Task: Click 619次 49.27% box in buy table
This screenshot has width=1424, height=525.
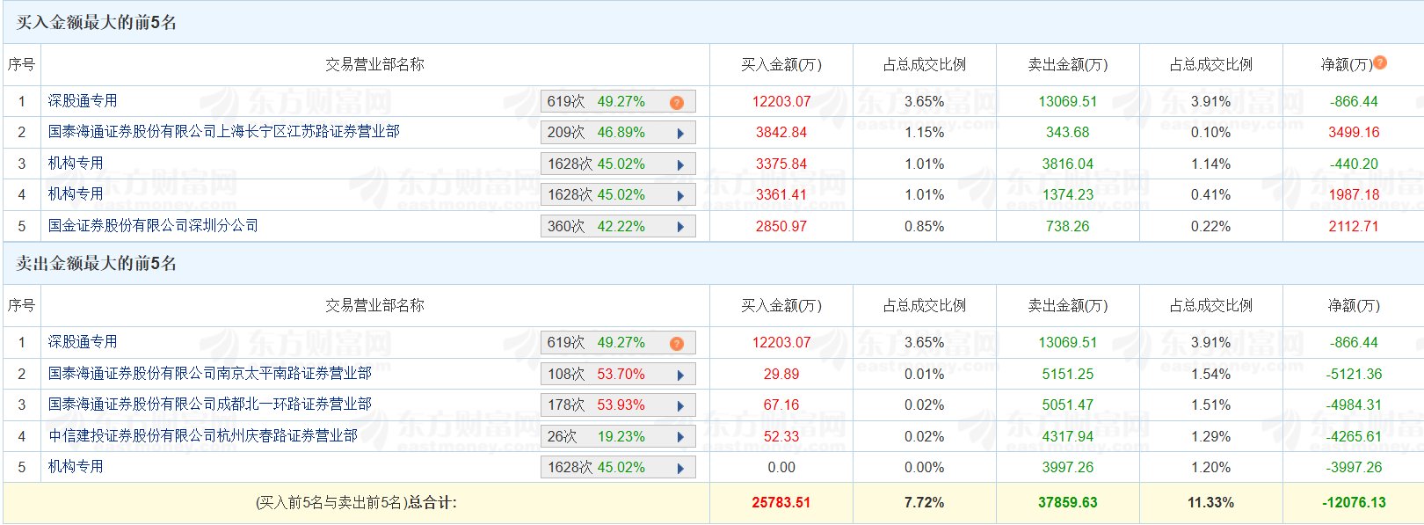Action: tap(618, 101)
